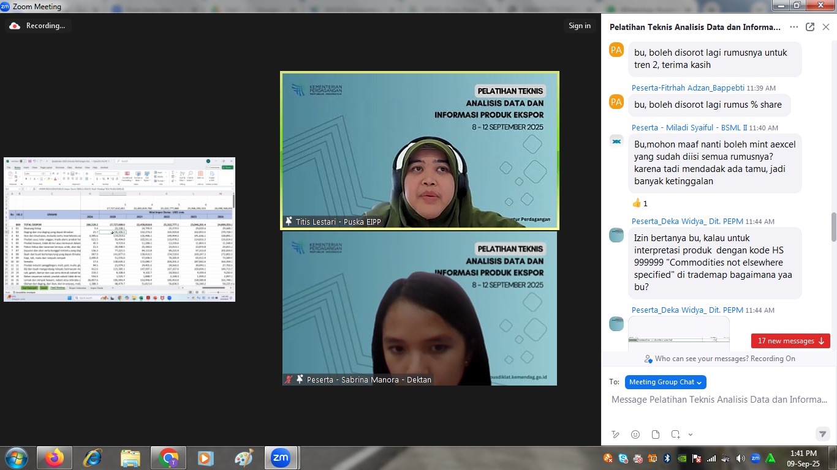Click the Recording indicator label

point(45,26)
